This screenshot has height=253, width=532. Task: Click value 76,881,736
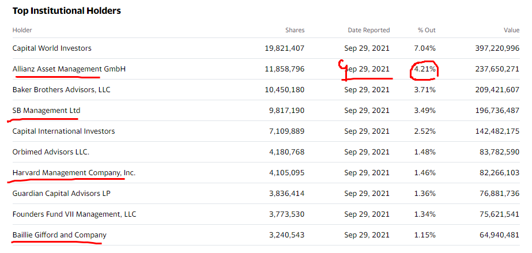tap(499, 193)
